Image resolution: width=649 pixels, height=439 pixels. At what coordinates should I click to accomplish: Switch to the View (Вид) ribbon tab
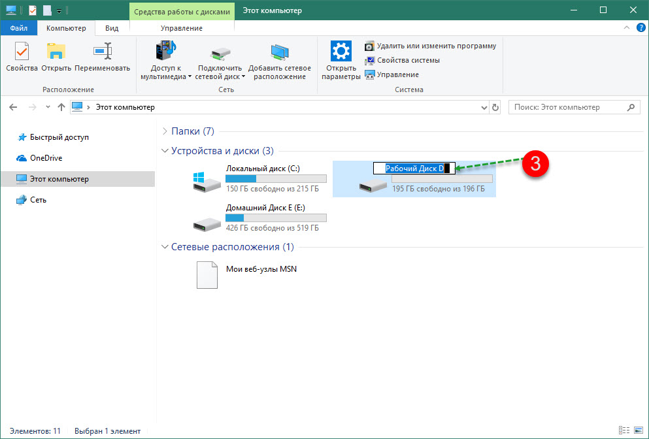[x=112, y=28]
